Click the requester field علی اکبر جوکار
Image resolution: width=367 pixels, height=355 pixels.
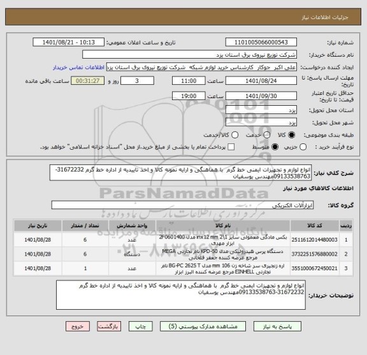coord(201,68)
